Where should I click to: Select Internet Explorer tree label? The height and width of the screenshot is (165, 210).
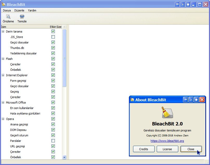(17, 75)
